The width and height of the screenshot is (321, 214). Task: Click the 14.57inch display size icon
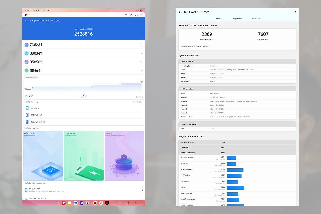[x=27, y=108]
